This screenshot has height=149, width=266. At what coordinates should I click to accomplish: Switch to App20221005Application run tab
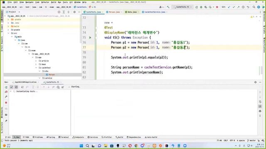pos(25,82)
